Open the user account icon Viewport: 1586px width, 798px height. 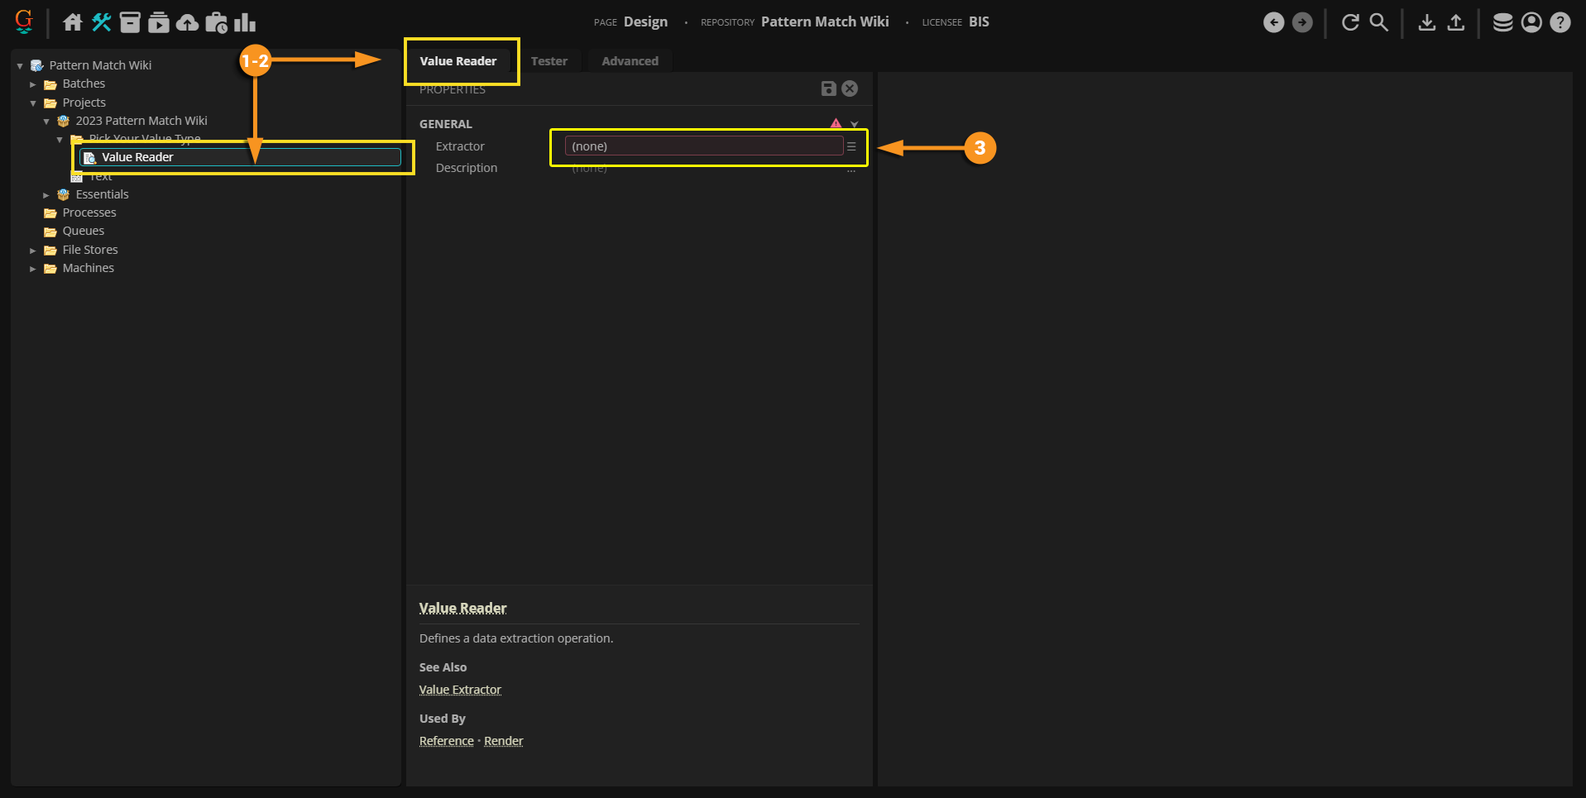point(1531,22)
